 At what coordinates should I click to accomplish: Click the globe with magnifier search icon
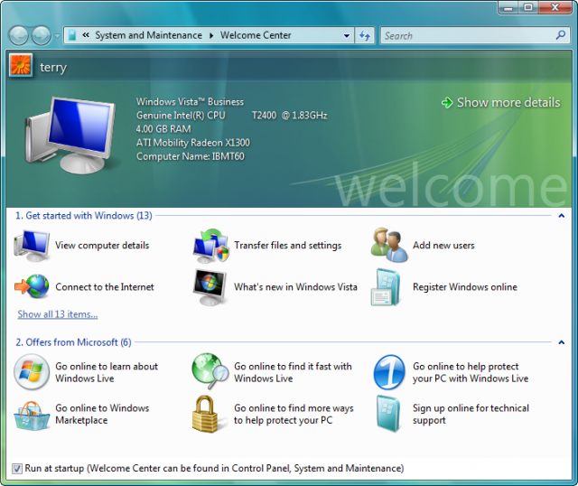(x=210, y=371)
